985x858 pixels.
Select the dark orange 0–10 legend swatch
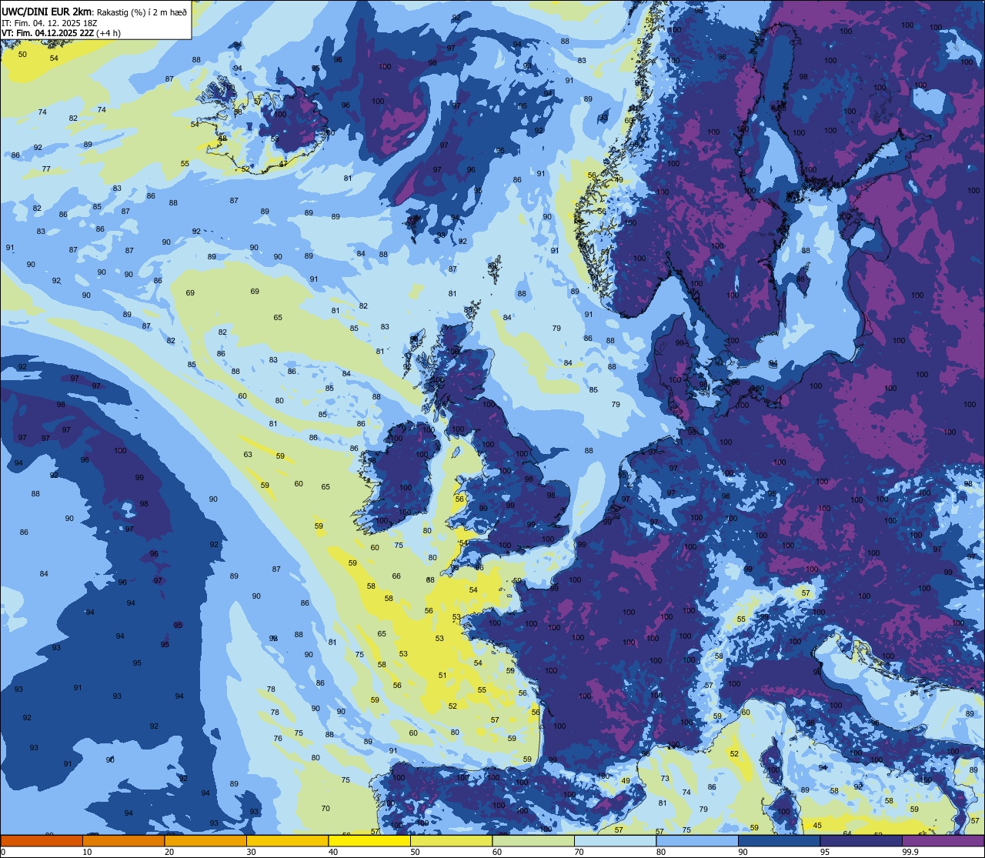pyautogui.click(x=42, y=841)
